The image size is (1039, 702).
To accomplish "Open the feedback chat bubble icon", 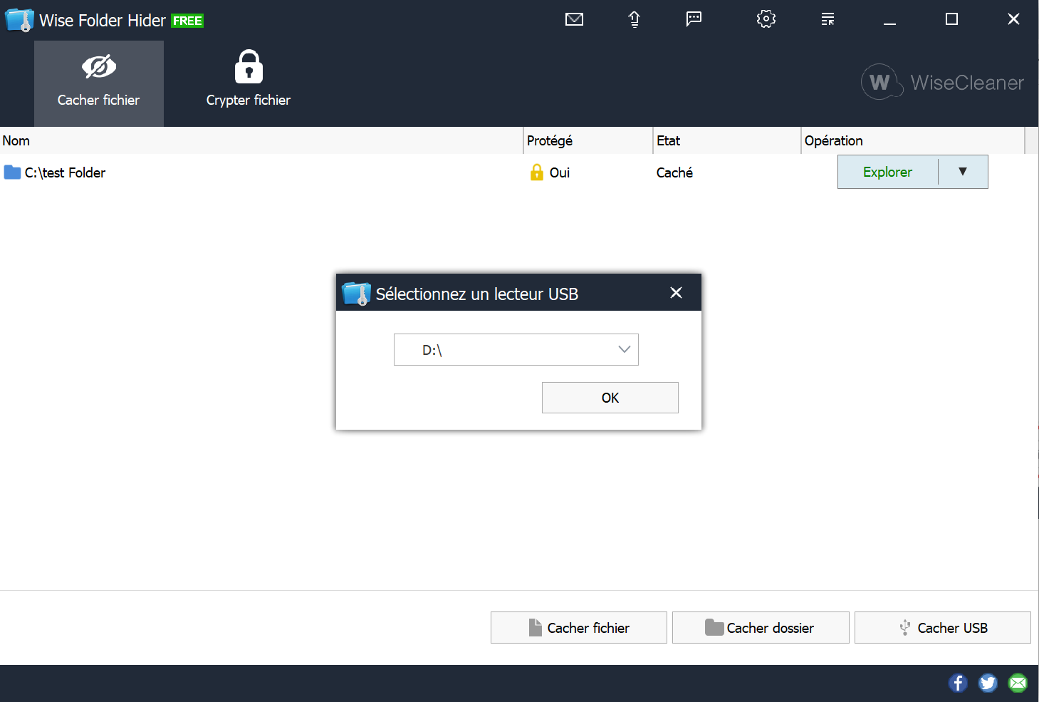I will click(694, 19).
